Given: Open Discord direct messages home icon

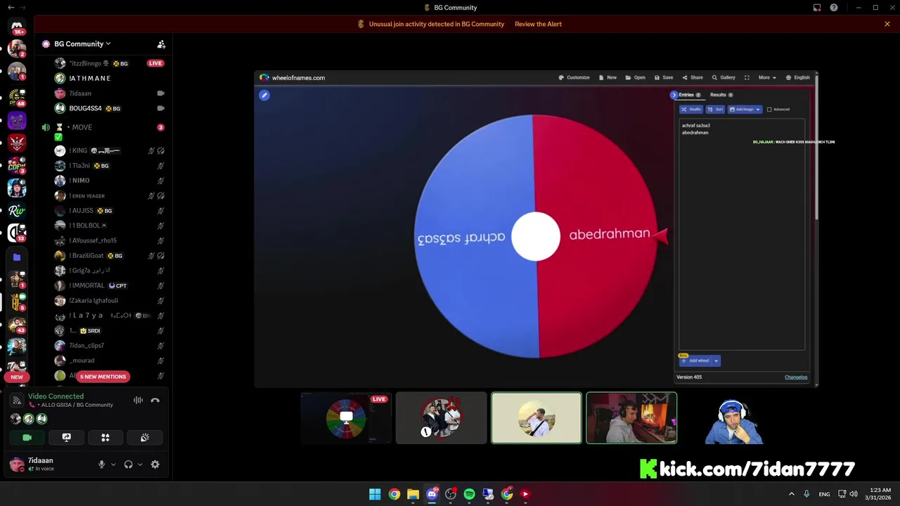Looking at the screenshot, I should [17, 26].
